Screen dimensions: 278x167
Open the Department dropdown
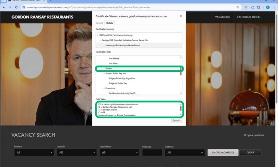click(119, 152)
